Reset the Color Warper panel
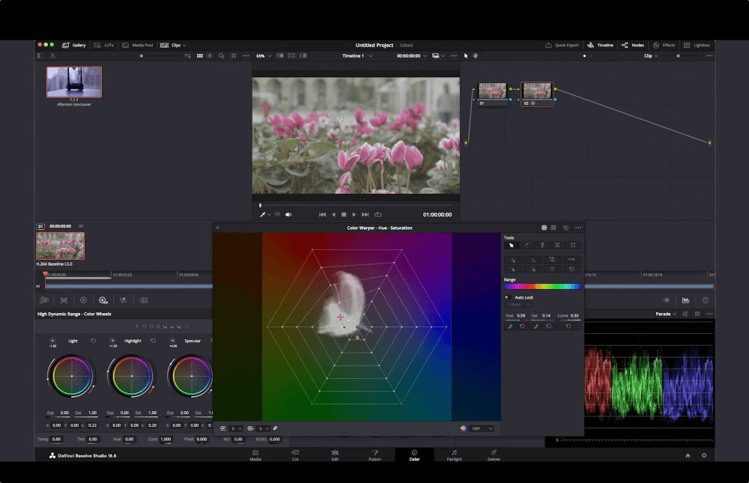 coord(566,228)
